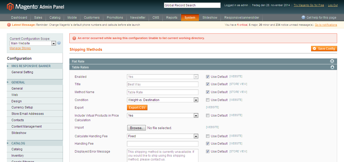Open Calculate Handling Fee dropdown
Image resolution: width=344 pixels, height=162 pixels.
click(163, 136)
